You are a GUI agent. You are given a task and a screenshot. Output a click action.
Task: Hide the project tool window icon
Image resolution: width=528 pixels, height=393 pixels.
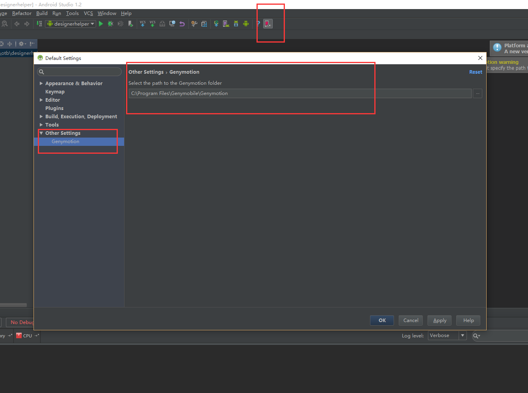point(32,44)
